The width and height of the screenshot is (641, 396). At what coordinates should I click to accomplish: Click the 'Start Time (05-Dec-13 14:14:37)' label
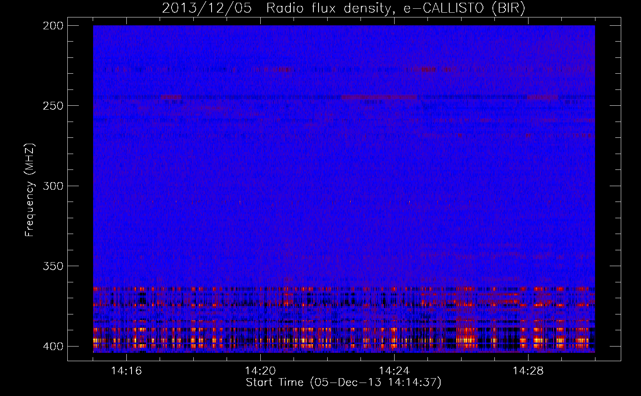pos(343,383)
